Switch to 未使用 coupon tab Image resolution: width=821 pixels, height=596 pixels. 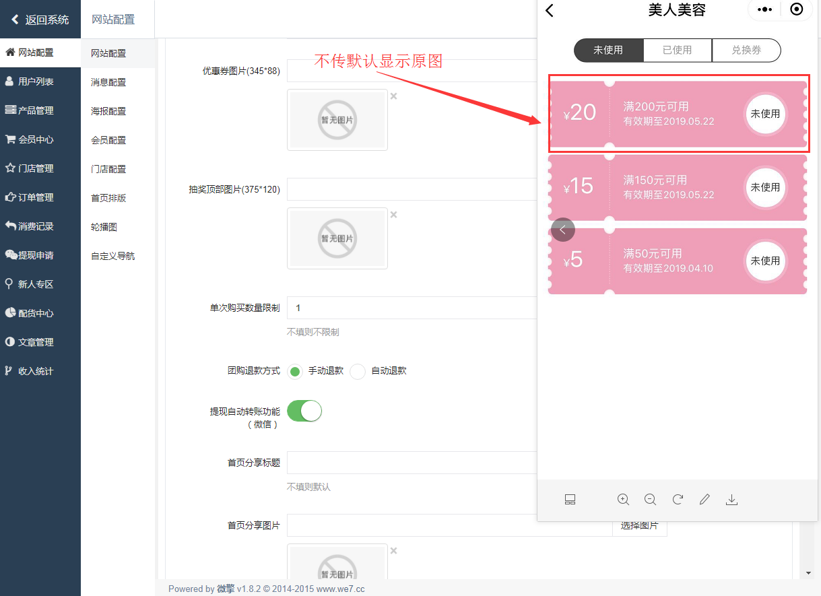point(608,50)
